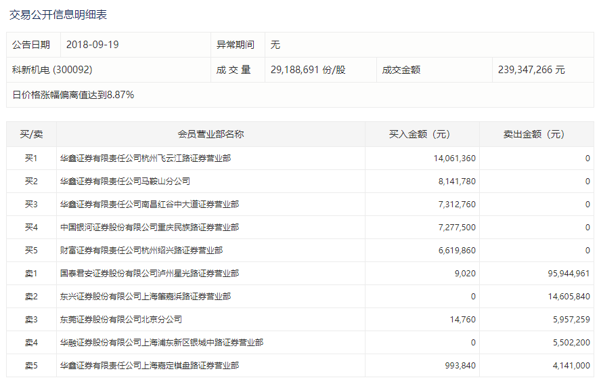
Task: Click 中国银河证券重庆民族路证券营业部
Action: pos(149,228)
